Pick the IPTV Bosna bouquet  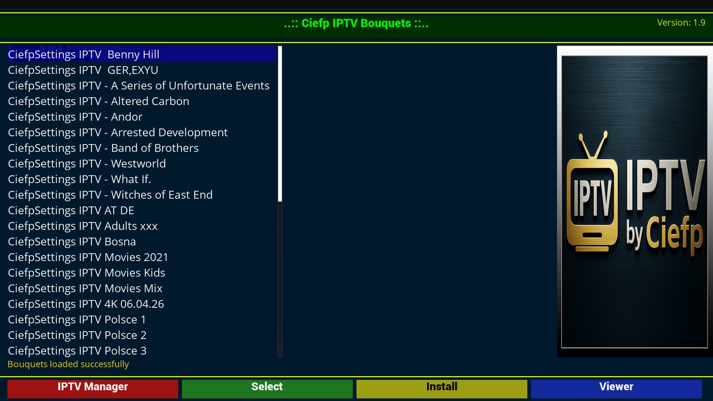point(141,241)
